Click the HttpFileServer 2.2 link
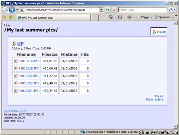The height and width of the screenshot is (135, 179). click(x=15, y=111)
